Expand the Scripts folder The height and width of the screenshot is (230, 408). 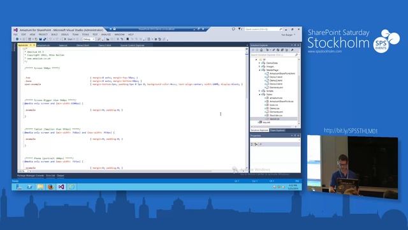click(x=259, y=91)
